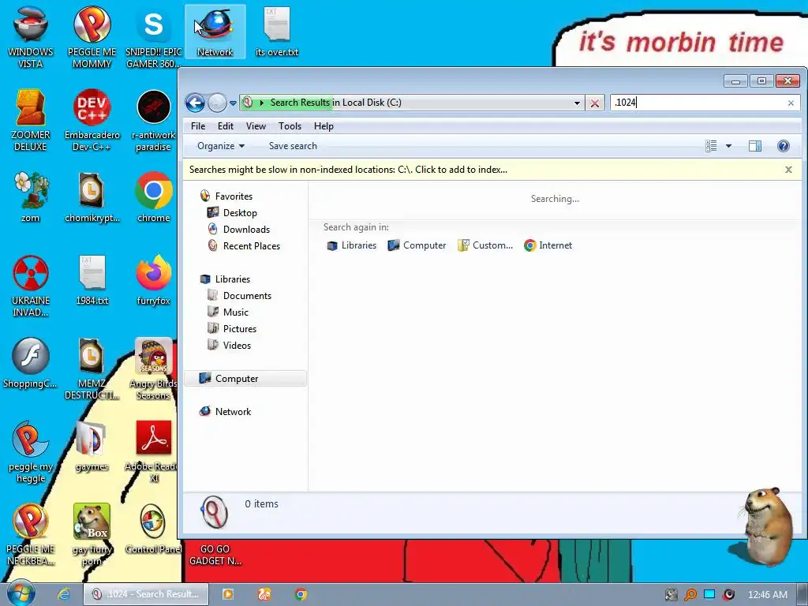The height and width of the screenshot is (606, 808).
Task: Select Control Panel desktop icon
Action: tap(154, 529)
